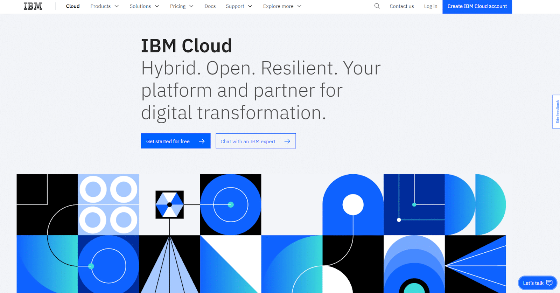Click chat bubble icon in Let's talk
The height and width of the screenshot is (293, 560).
click(549, 283)
